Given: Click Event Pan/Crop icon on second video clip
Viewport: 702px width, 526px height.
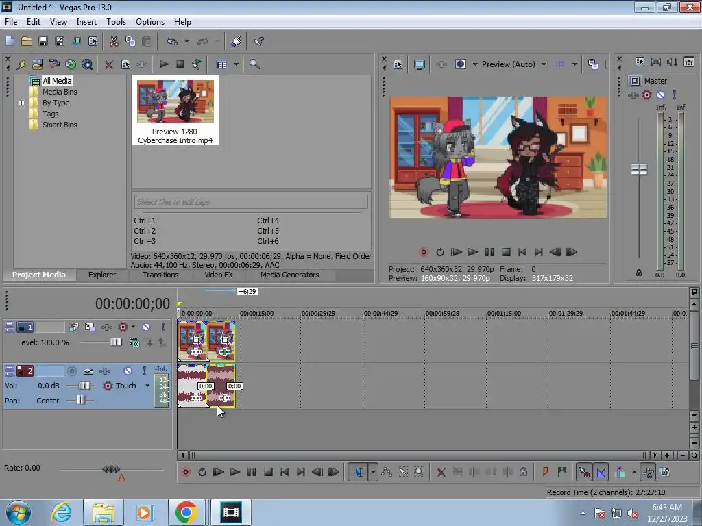Looking at the screenshot, I should click(x=225, y=340).
